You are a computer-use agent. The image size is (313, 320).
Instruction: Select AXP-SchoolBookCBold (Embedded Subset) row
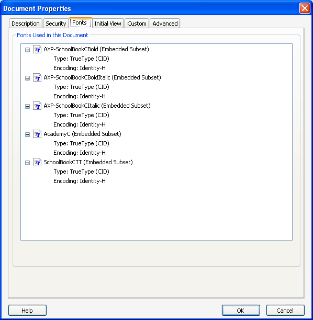96,49
